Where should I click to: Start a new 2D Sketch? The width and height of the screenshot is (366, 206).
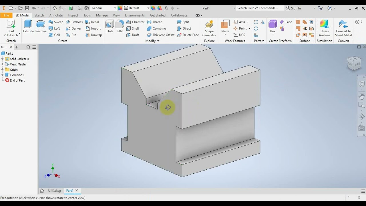click(x=11, y=28)
